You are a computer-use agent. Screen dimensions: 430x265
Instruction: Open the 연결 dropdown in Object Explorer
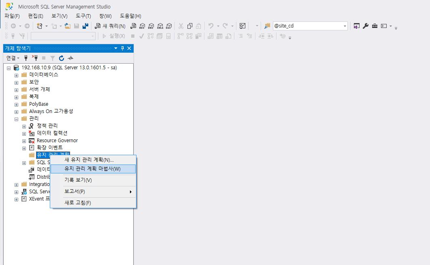13,58
